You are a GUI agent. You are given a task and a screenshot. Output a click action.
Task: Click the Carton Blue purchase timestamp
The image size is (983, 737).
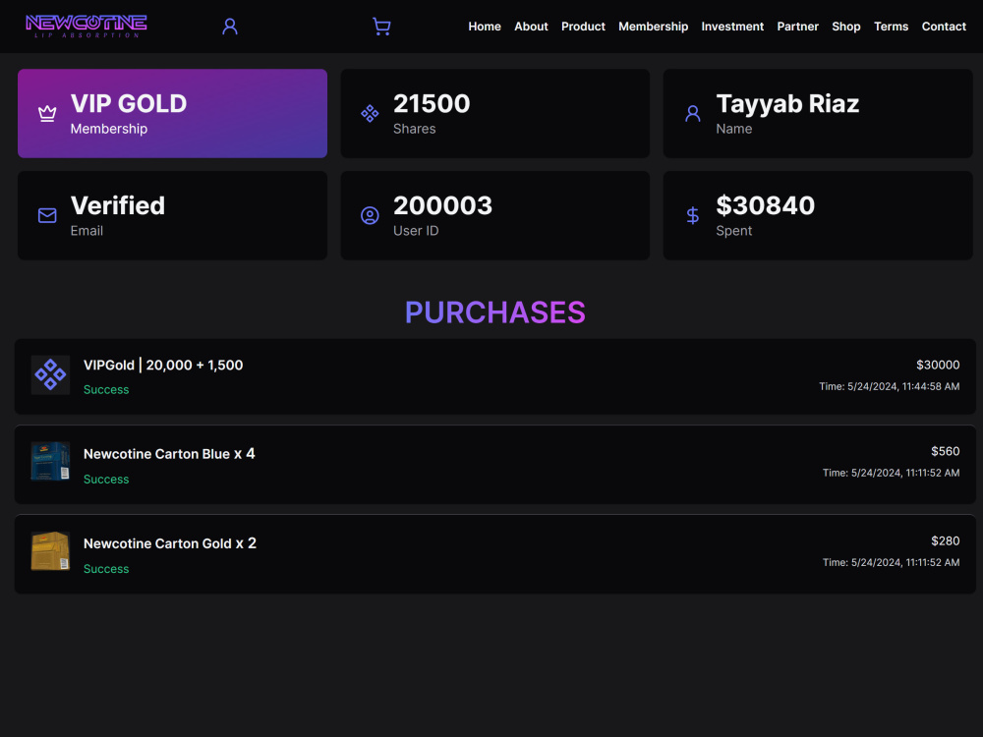coord(891,474)
